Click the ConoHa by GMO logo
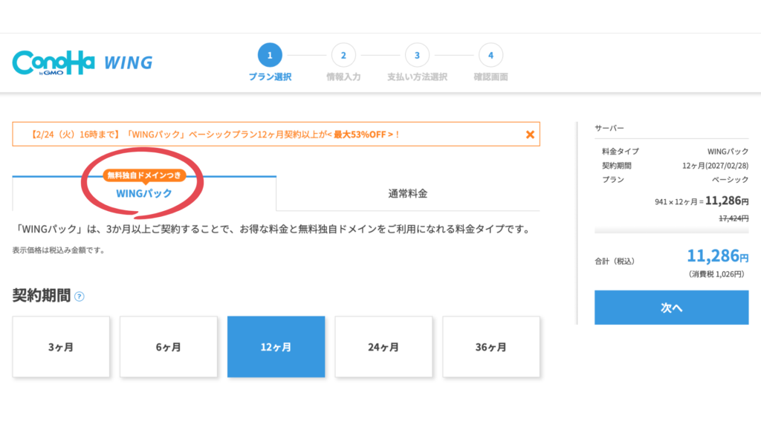The width and height of the screenshot is (761, 428). (53, 62)
